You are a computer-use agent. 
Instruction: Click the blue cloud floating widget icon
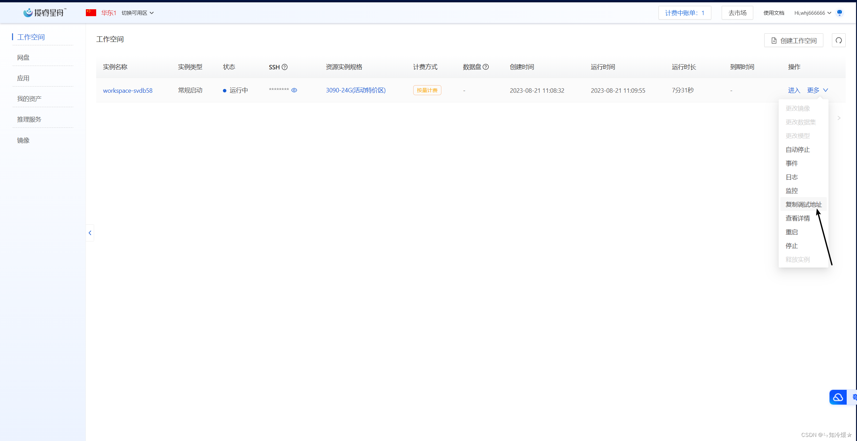pos(838,397)
